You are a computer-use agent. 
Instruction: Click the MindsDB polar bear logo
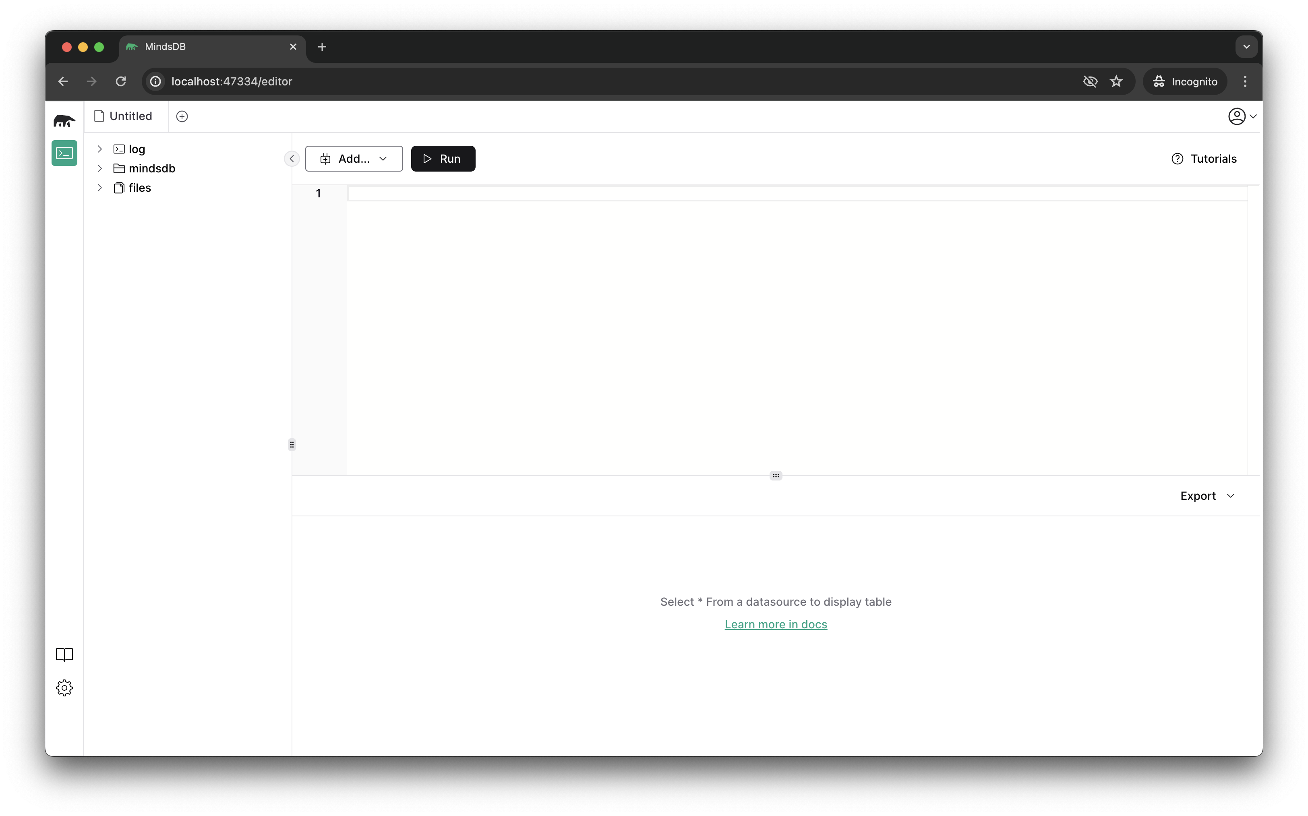[x=64, y=120]
